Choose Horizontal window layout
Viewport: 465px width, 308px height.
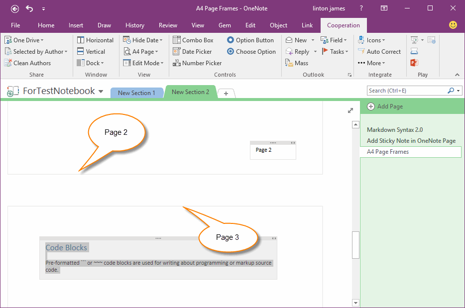(x=95, y=40)
